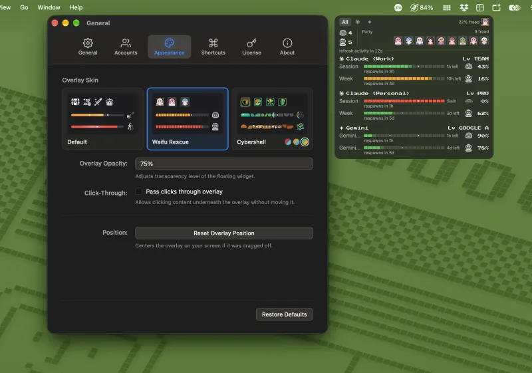This screenshot has height=373, width=532.
Task: Go to the License tab
Action: click(251, 47)
